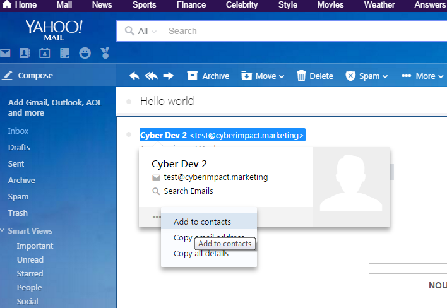
Task: Collapse the Smart Views section
Action: 3,231
